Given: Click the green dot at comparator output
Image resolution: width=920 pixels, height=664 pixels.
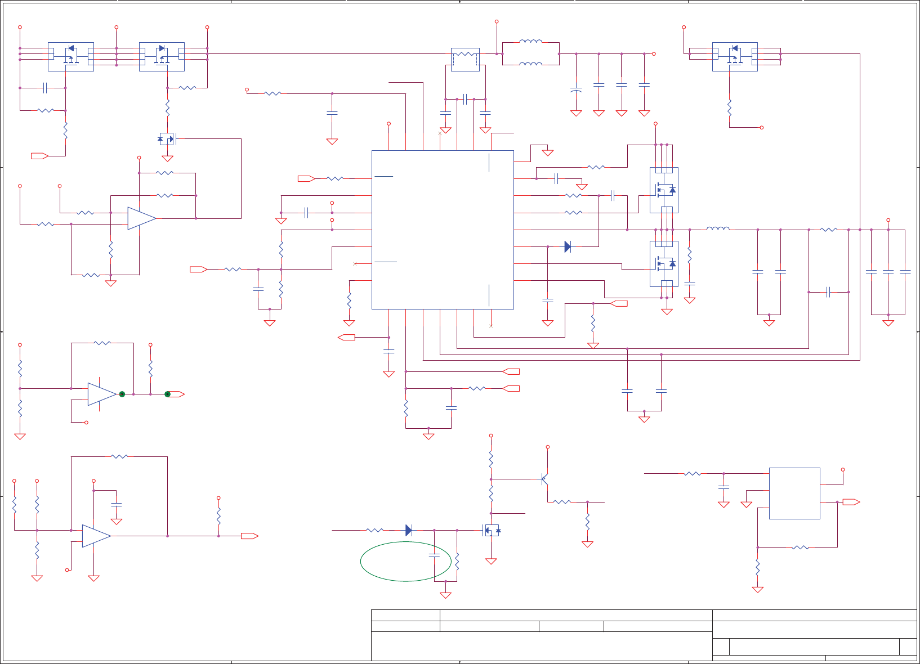Looking at the screenshot, I should [x=122, y=394].
